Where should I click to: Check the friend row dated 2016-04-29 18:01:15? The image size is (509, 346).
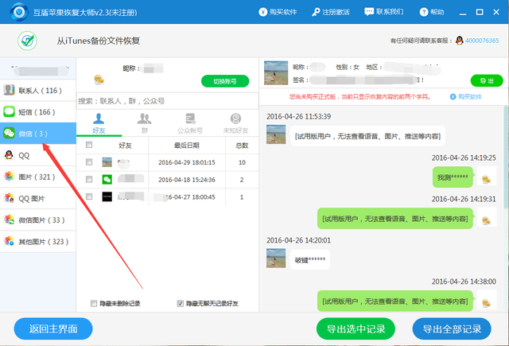point(89,162)
